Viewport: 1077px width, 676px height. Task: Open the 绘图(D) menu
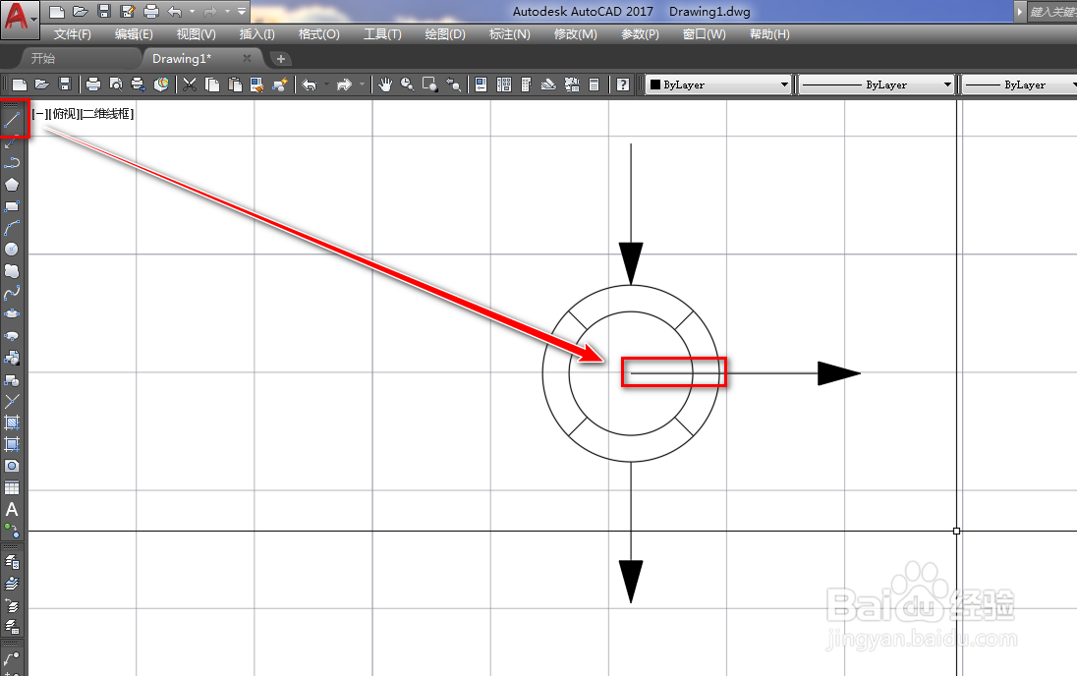pos(445,34)
